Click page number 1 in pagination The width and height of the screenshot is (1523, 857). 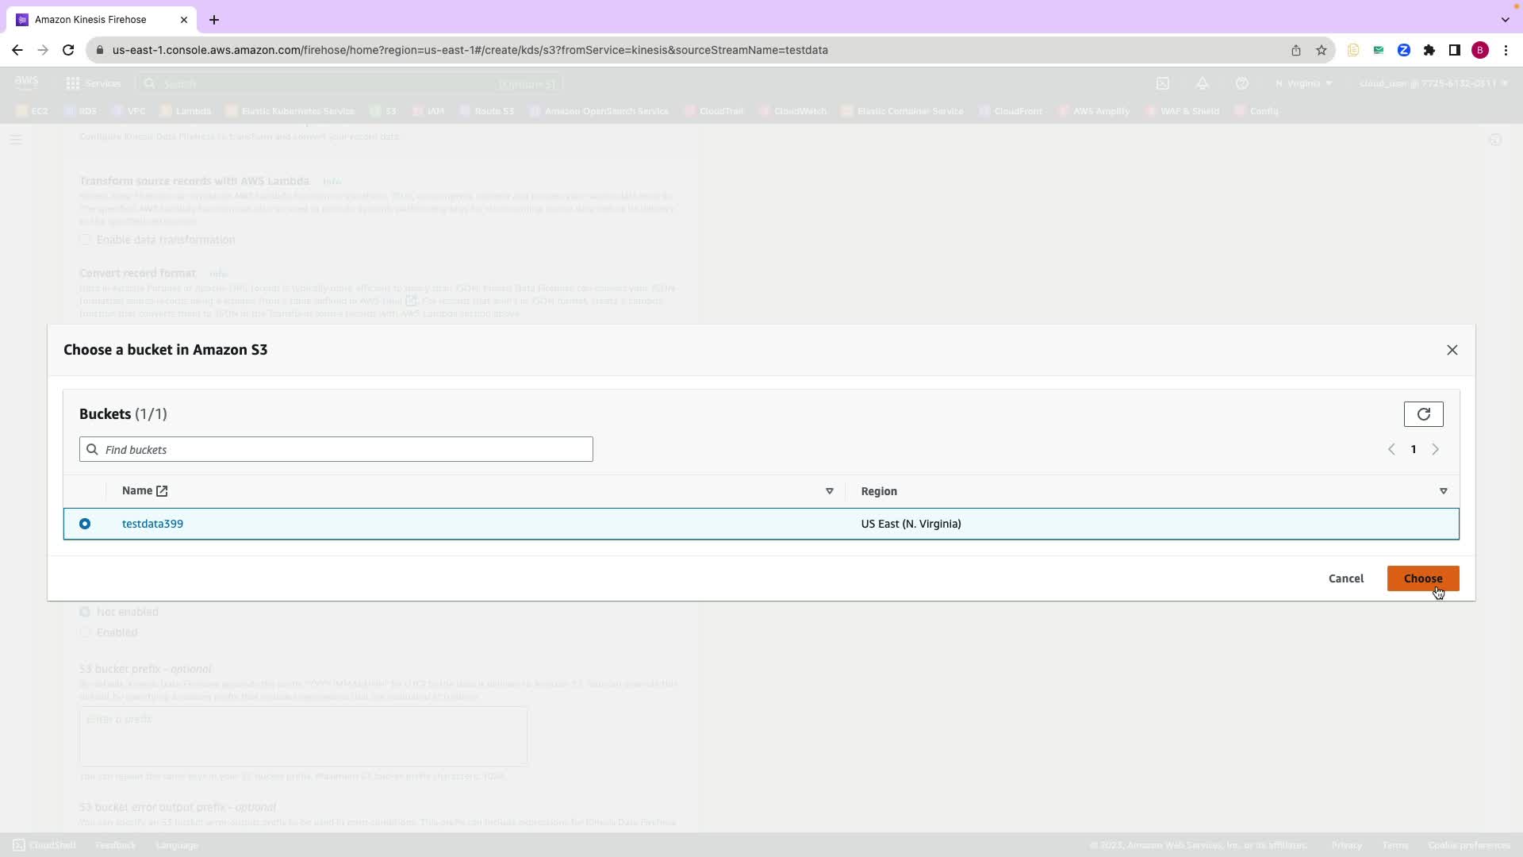pyautogui.click(x=1413, y=450)
